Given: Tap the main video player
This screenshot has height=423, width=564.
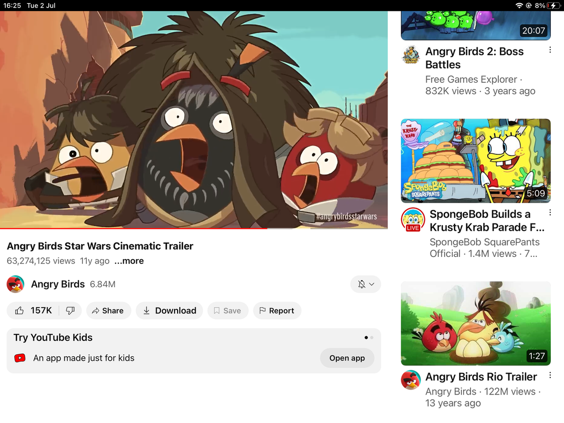Looking at the screenshot, I should (194, 119).
